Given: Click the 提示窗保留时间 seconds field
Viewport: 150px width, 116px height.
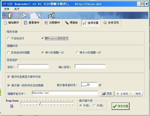Looking at the screenshot, I should pyautogui.click(x=89, y=85).
